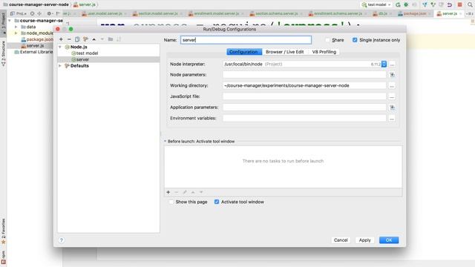The width and height of the screenshot is (475, 267).
Task: Edit Environment variables via ellipsis button
Action: (x=392, y=119)
